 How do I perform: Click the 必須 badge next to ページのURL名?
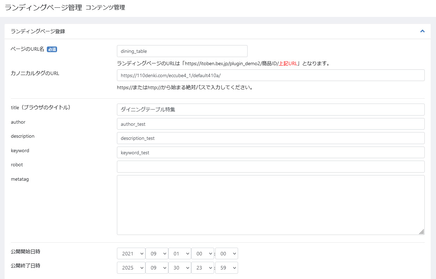tap(52, 49)
